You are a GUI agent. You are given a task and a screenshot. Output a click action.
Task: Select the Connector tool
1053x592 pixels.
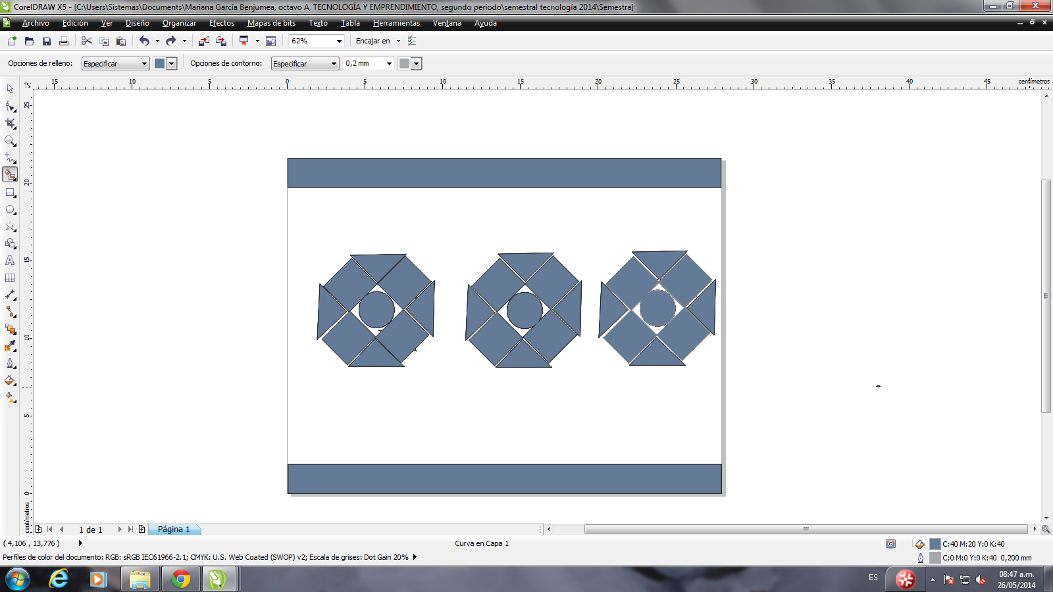tap(10, 312)
